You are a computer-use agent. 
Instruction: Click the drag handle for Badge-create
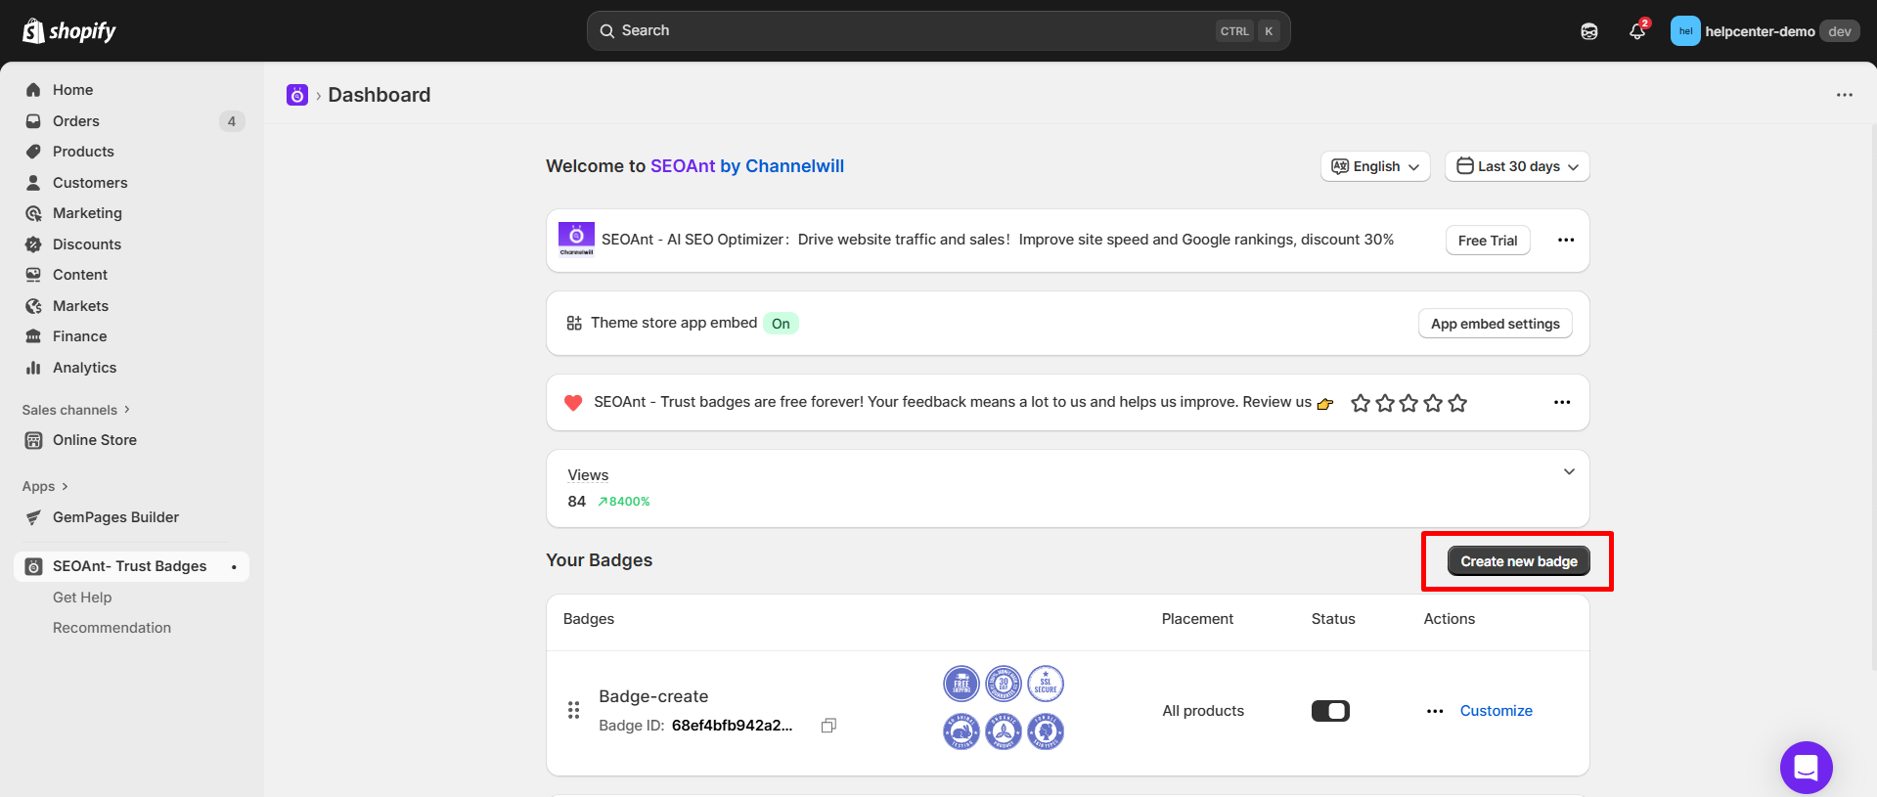(x=573, y=710)
